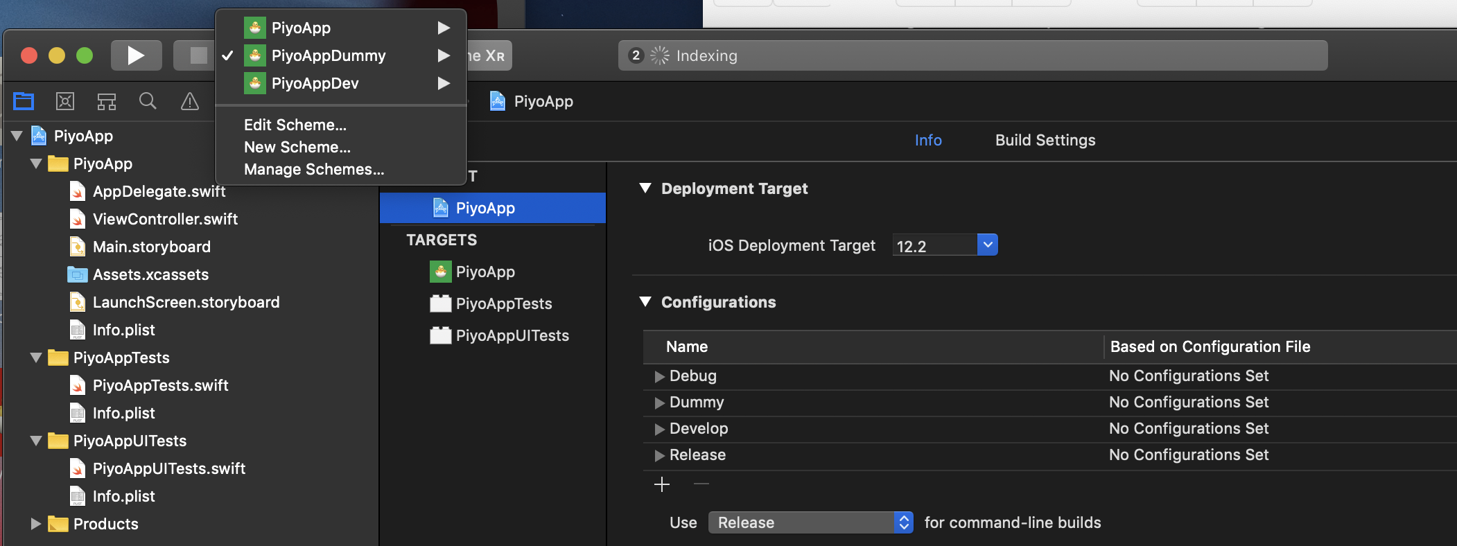Expand the Products folder triangle
This screenshot has width=1457, height=546.
click(36, 524)
